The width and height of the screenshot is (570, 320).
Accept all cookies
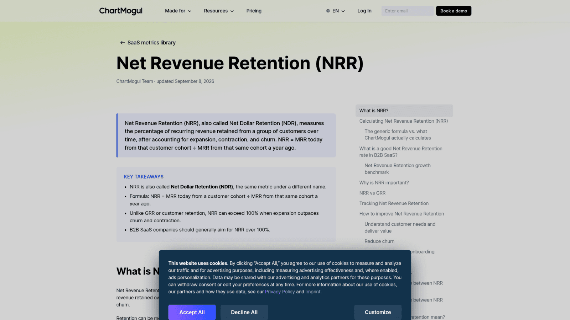pyautogui.click(x=192, y=312)
